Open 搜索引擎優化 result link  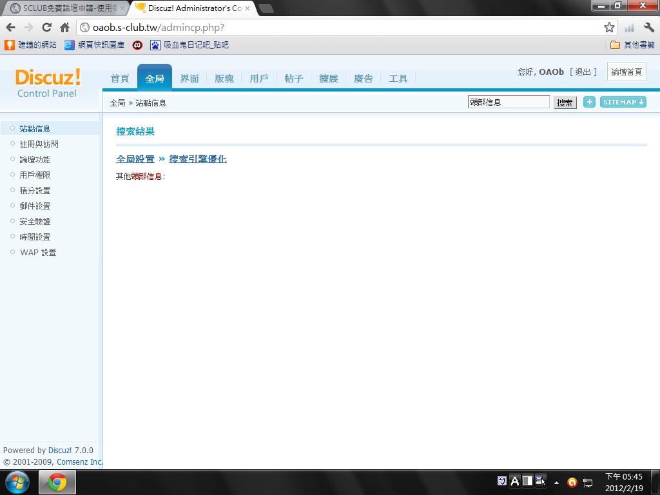click(x=198, y=159)
